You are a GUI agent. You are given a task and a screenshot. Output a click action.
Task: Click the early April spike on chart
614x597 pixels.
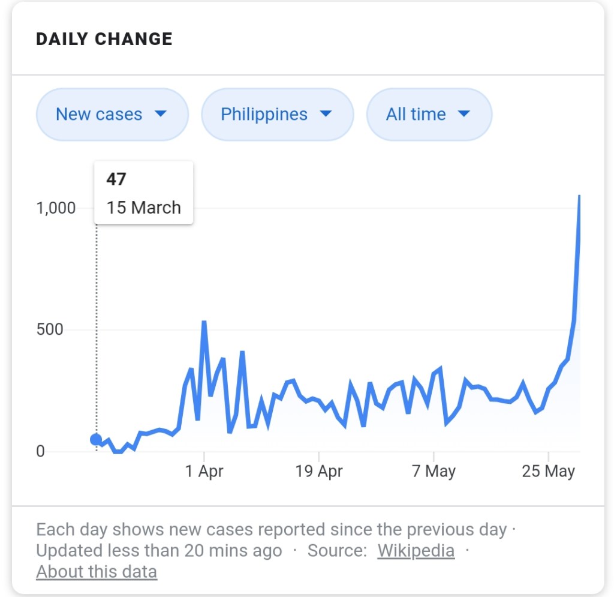pyautogui.click(x=204, y=322)
